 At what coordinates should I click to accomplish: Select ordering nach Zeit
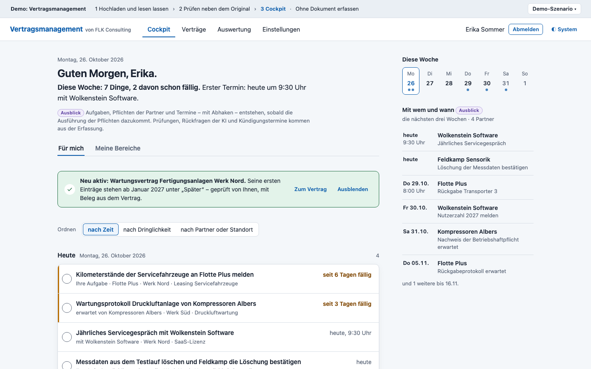(x=101, y=230)
